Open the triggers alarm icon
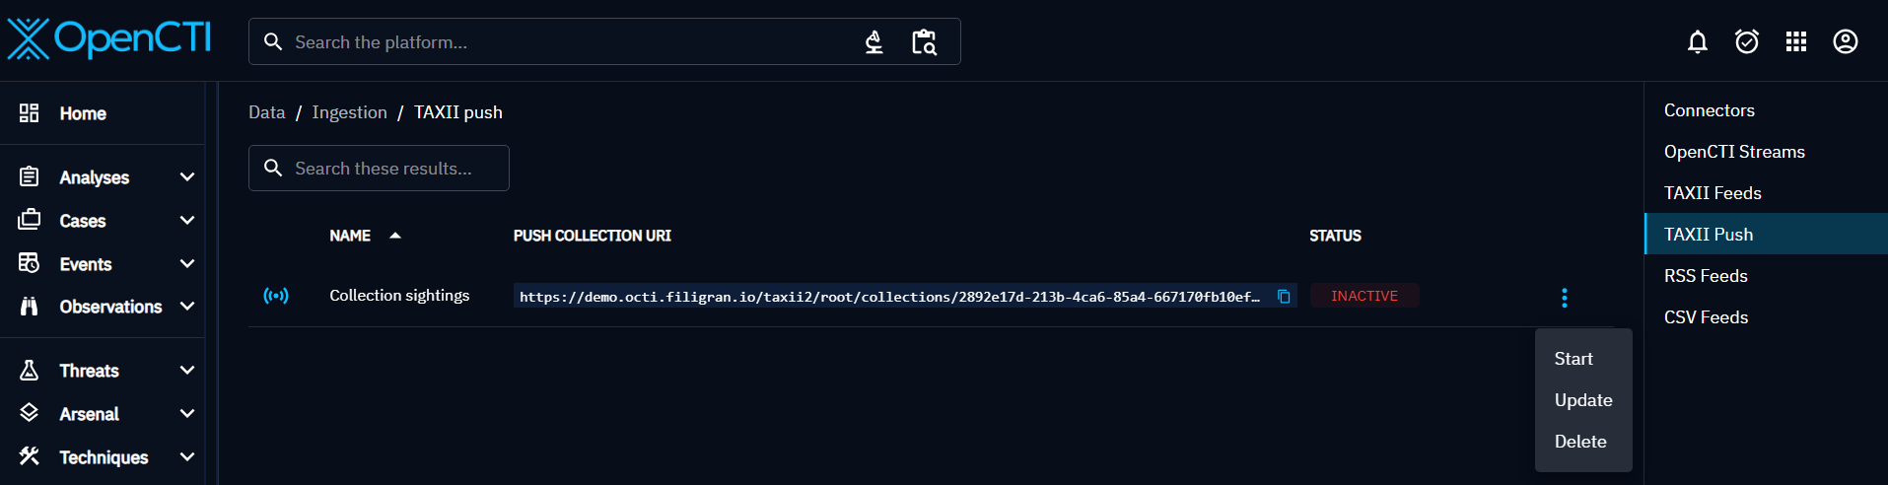Image resolution: width=1888 pixels, height=485 pixels. coord(1746,41)
